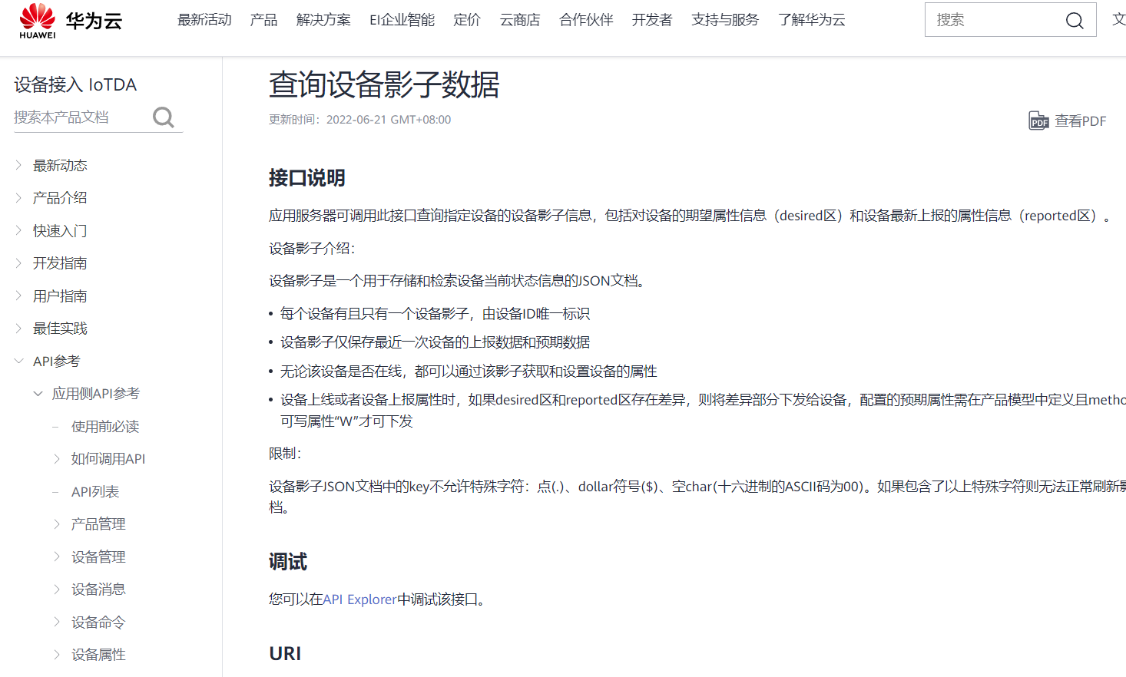Collapse the 应用侧API参考 chevron

coord(38,394)
